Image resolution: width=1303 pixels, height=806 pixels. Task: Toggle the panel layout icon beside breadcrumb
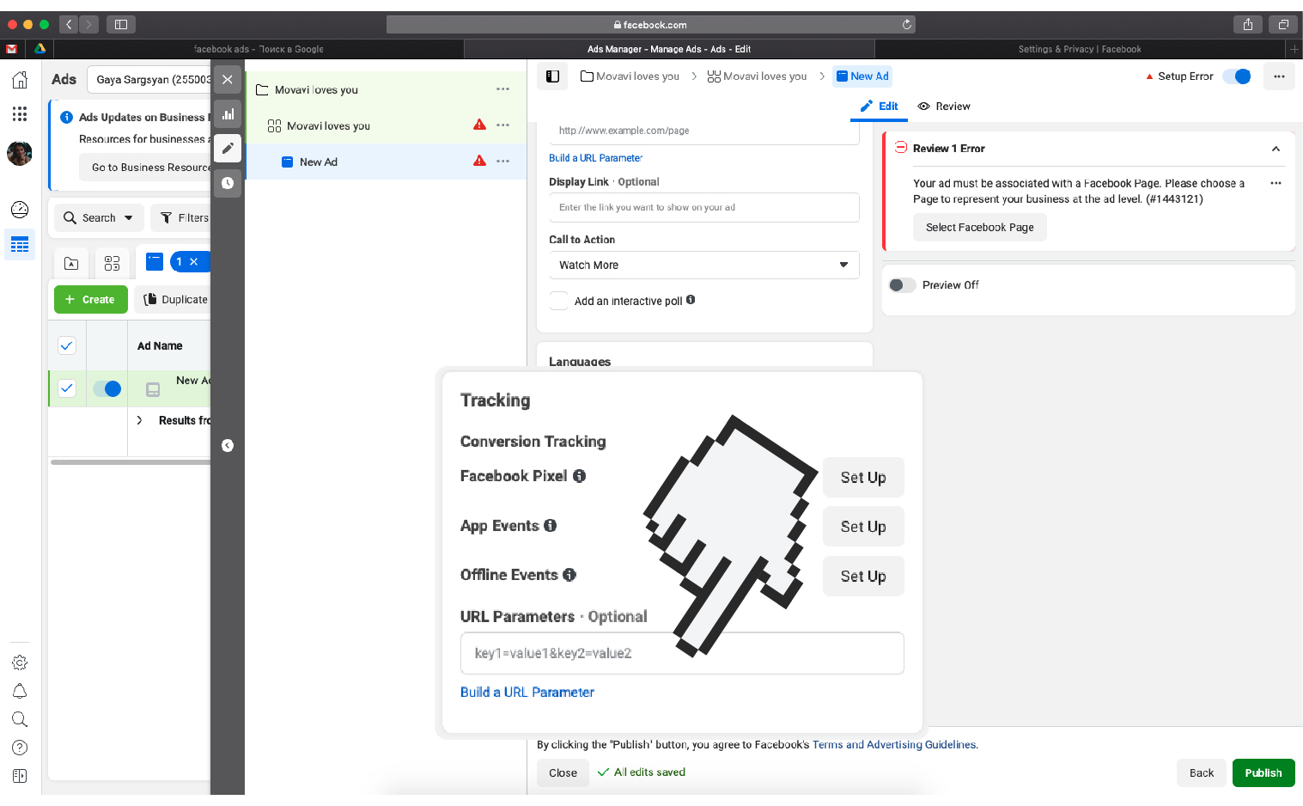point(553,76)
